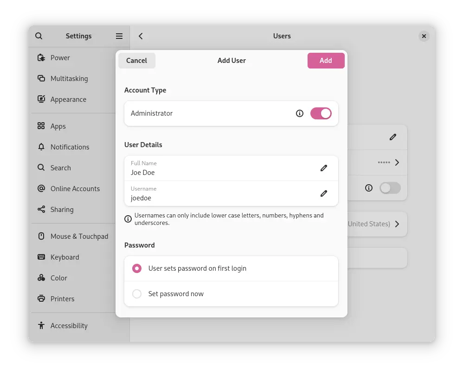Click the Administrator info icon
This screenshot has width=463, height=373.
(300, 113)
